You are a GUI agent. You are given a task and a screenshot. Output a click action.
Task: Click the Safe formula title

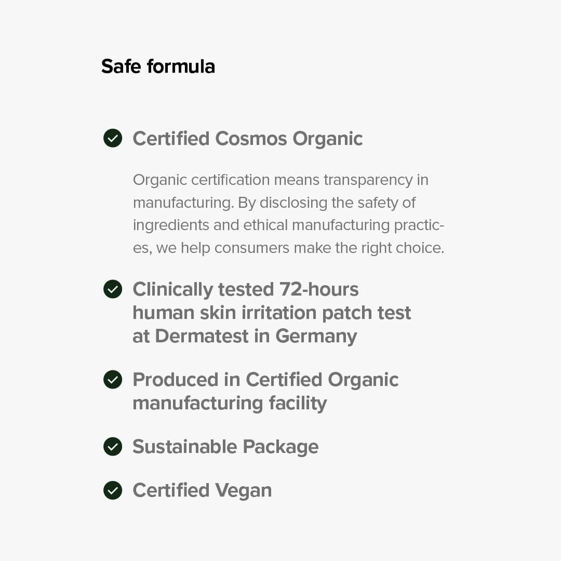point(158,66)
